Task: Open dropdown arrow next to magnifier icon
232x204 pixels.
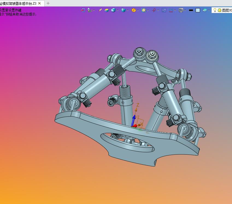Action: pyautogui.click(x=148, y=10)
